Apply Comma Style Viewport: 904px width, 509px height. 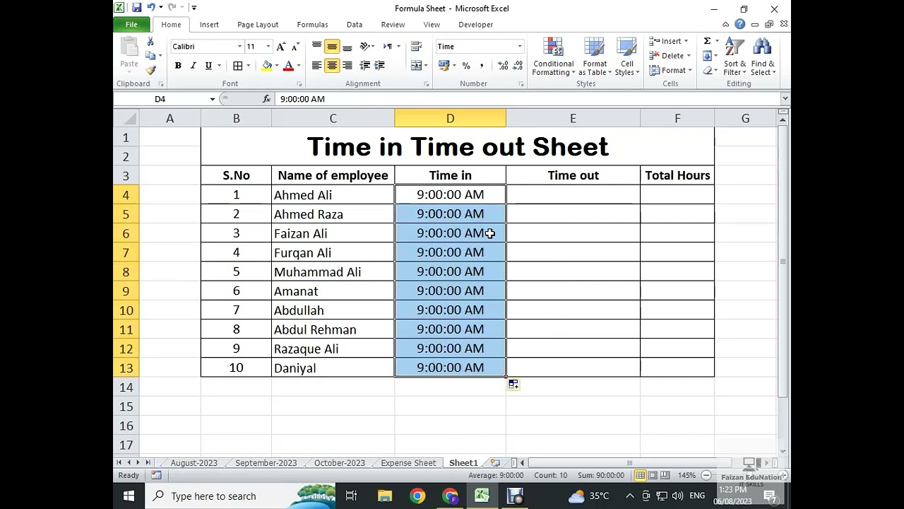click(482, 66)
